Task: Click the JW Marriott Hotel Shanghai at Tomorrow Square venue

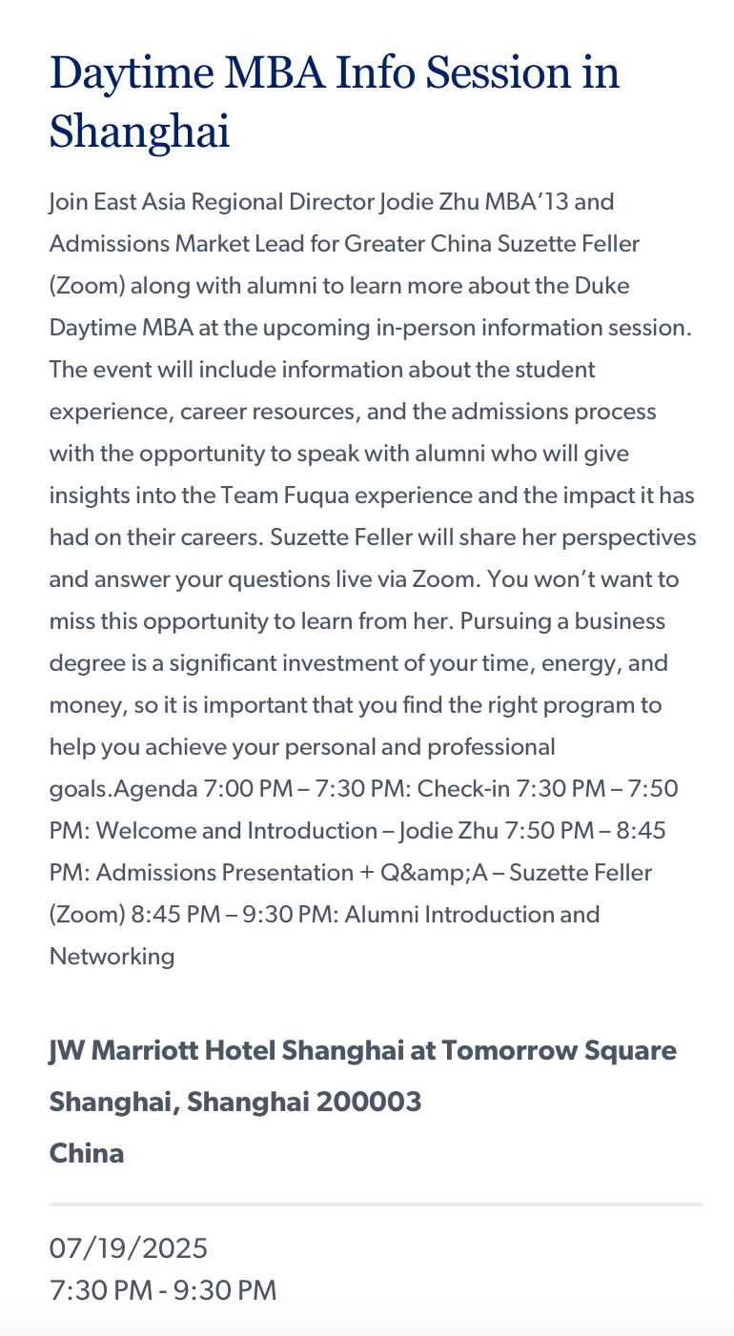Action: (x=363, y=1051)
